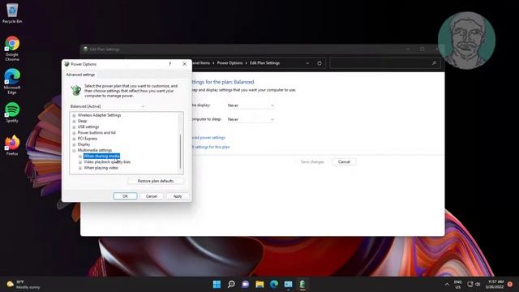Open the Recycle Bin desktop icon
The width and height of the screenshot is (519, 292).
[x=12, y=13]
